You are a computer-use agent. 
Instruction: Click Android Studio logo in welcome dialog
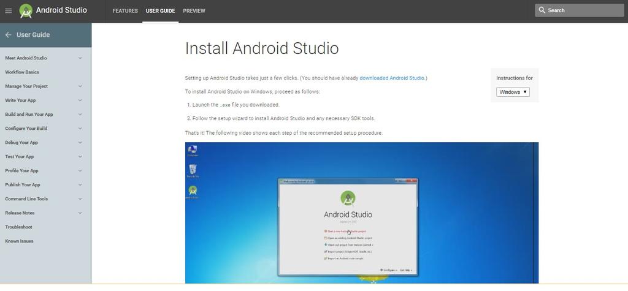(348, 198)
